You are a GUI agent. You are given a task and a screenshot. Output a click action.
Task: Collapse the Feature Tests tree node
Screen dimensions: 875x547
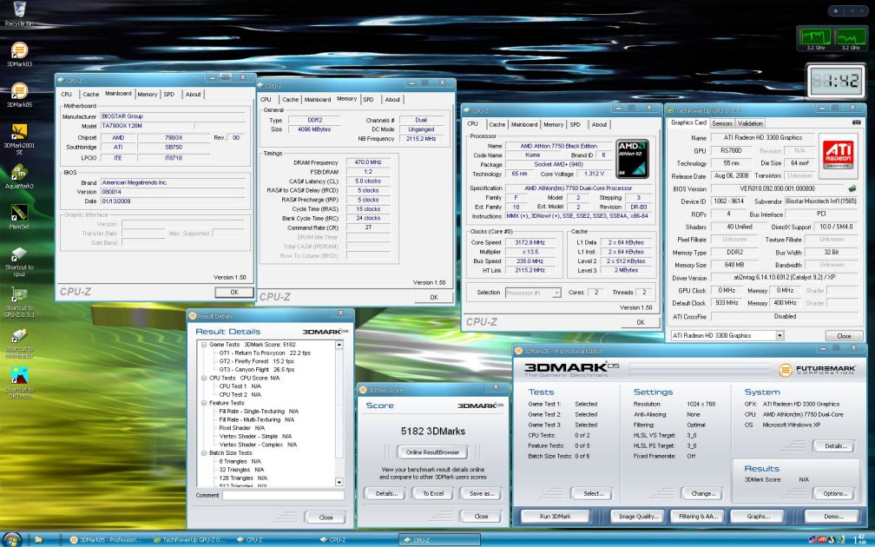pyautogui.click(x=204, y=403)
